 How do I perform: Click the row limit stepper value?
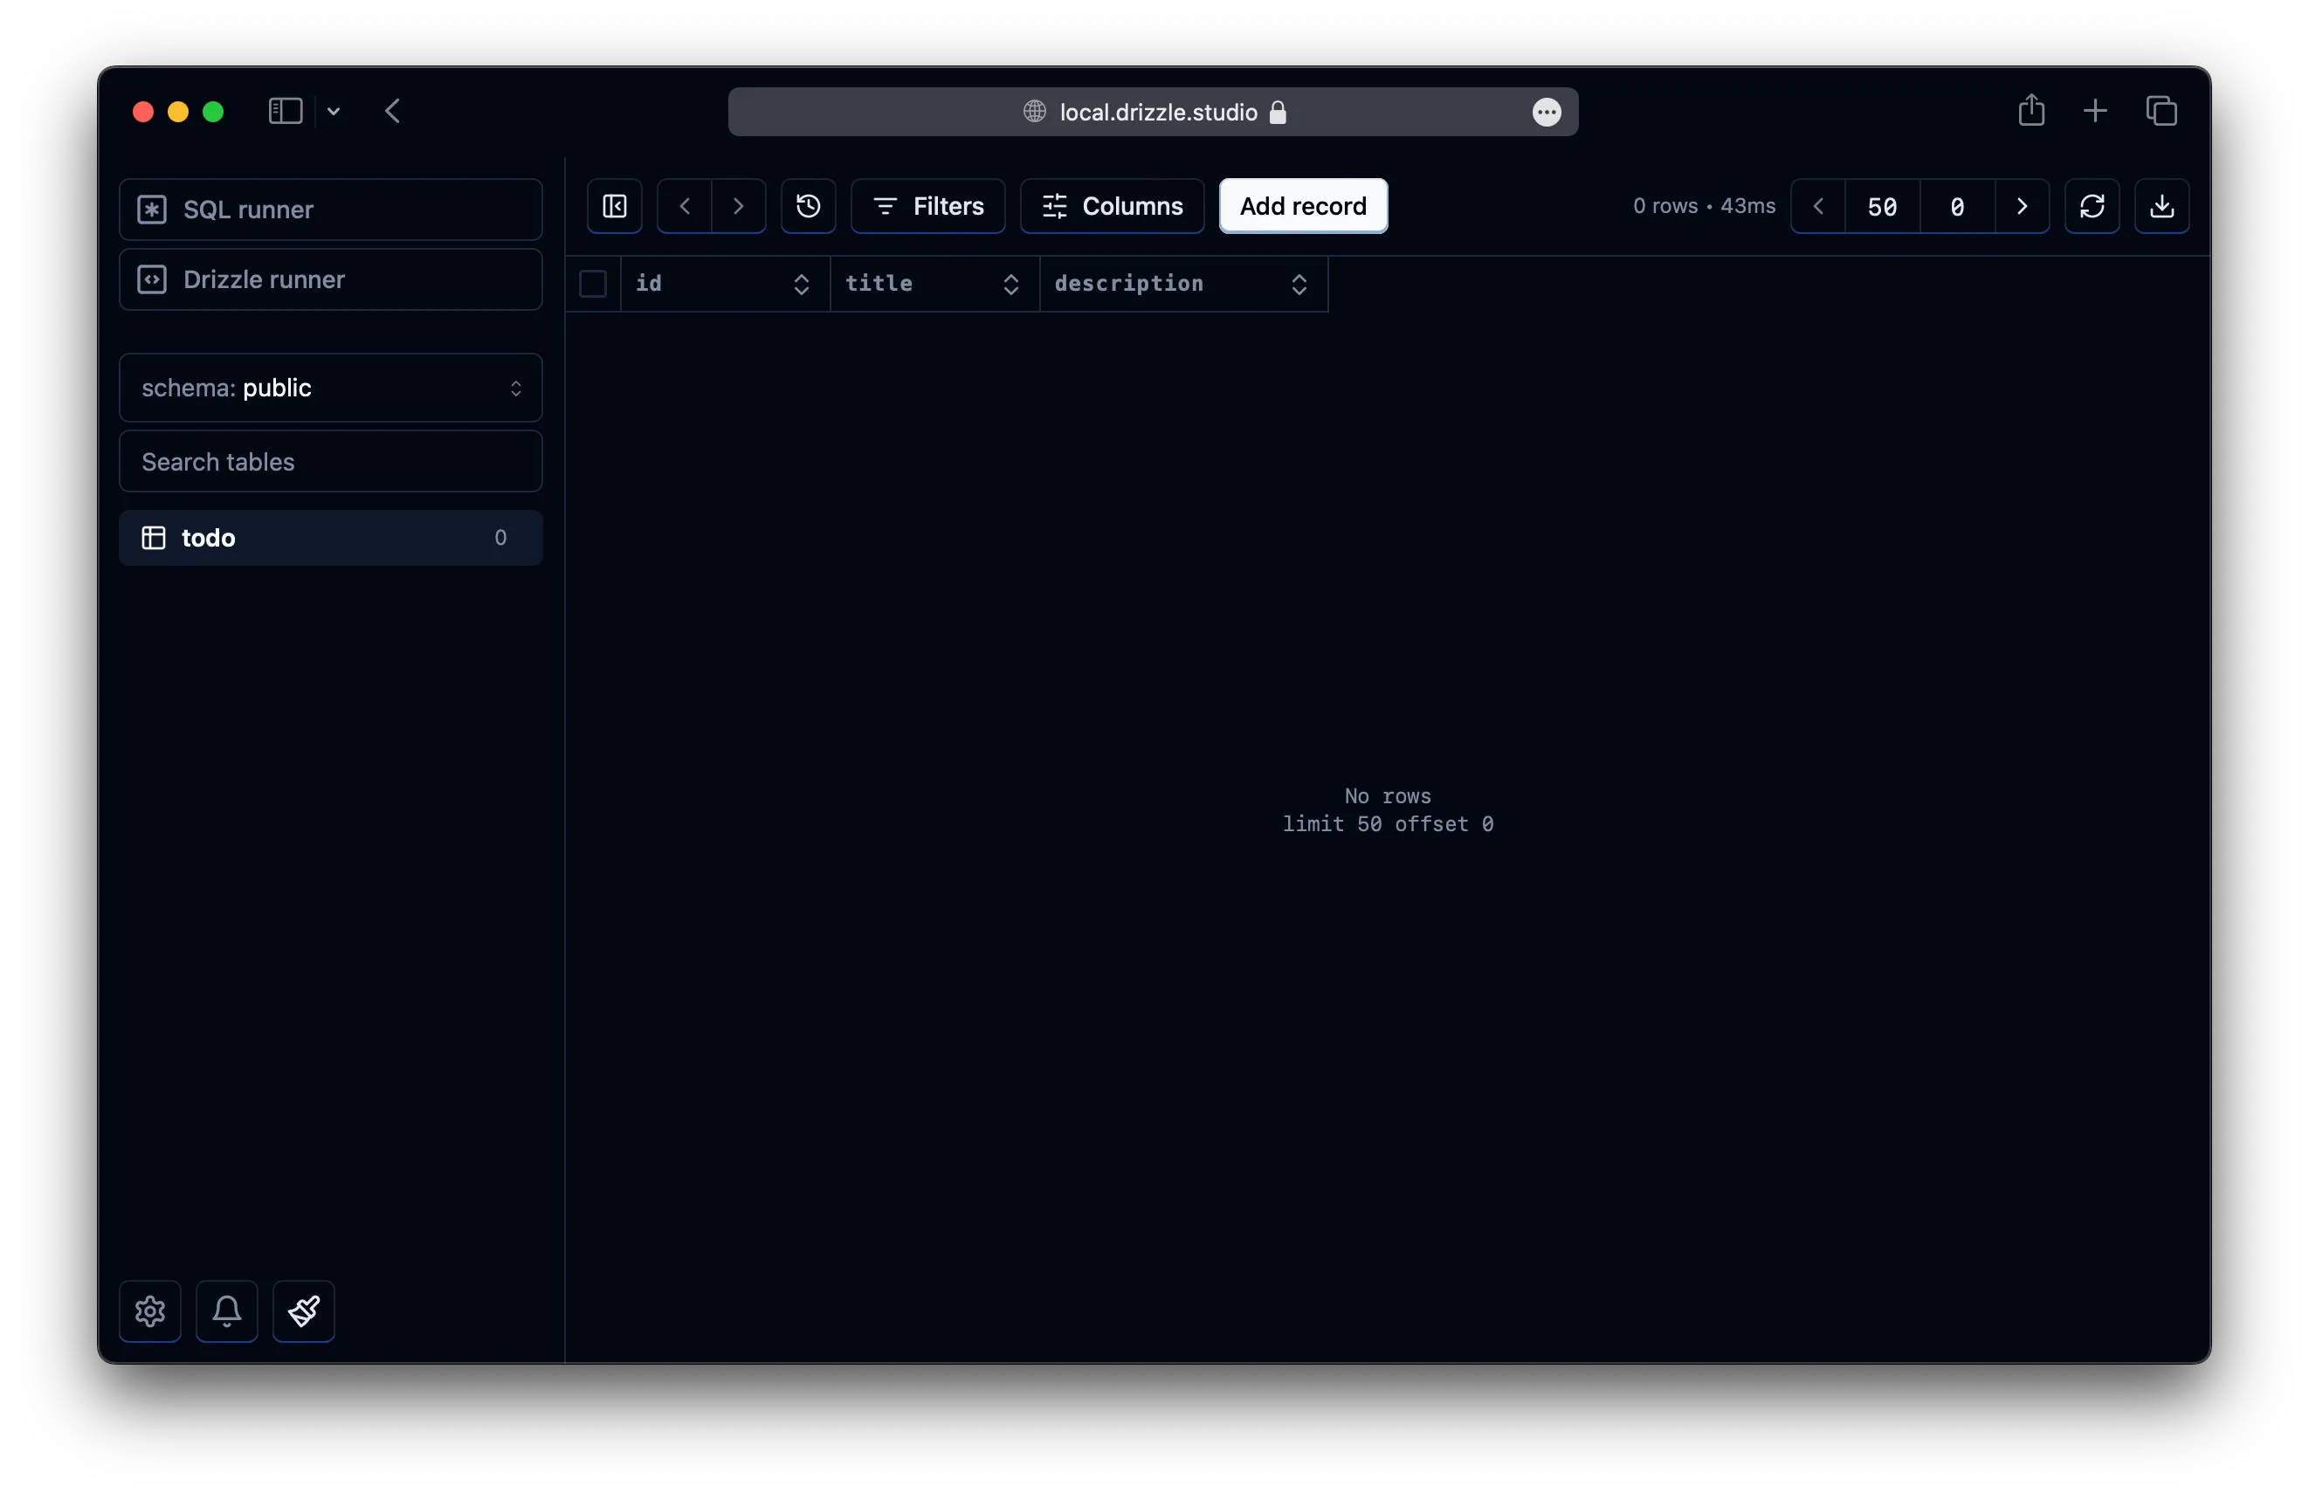[x=1882, y=205]
